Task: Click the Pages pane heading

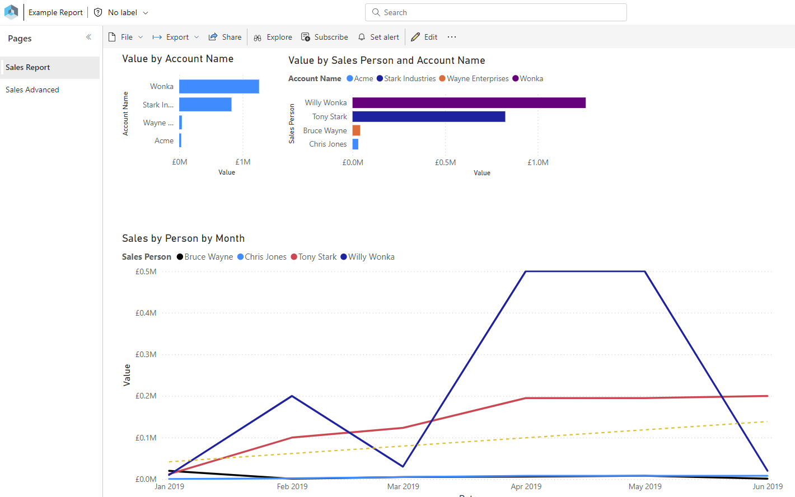Action: coord(20,38)
